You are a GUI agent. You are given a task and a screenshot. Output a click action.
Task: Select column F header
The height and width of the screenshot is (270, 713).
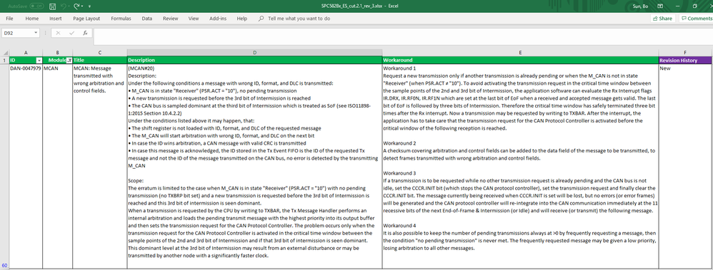tap(685, 53)
